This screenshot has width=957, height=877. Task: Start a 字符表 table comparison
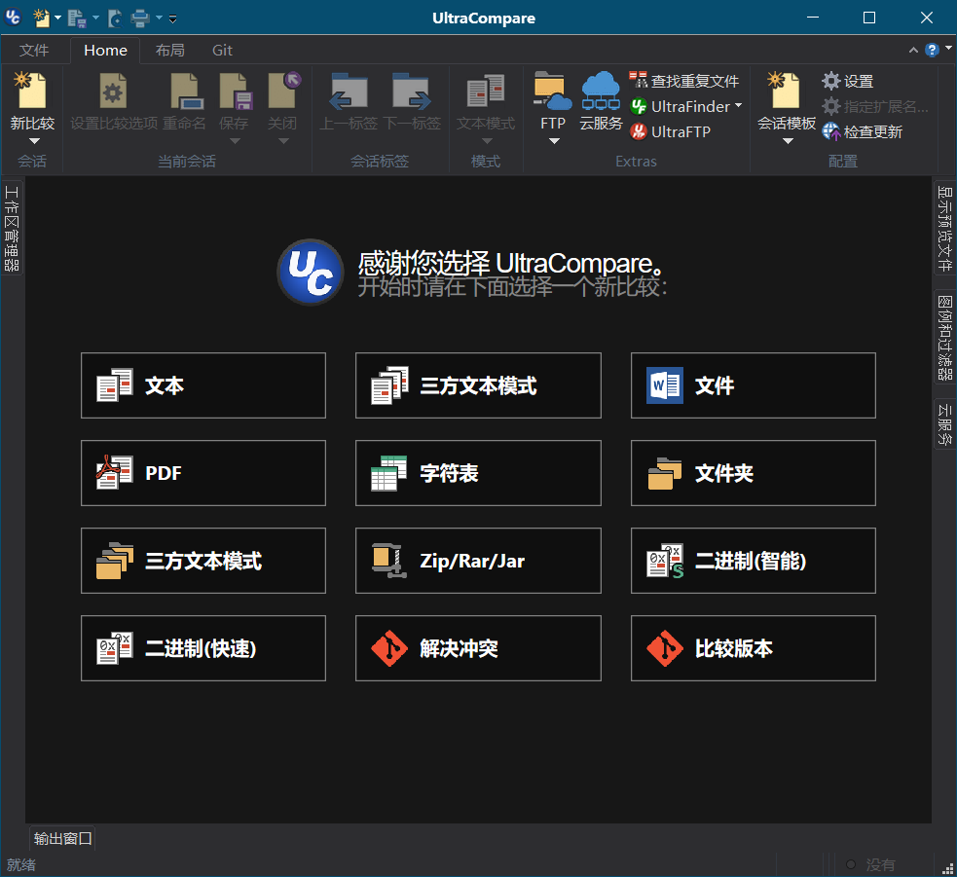point(478,473)
